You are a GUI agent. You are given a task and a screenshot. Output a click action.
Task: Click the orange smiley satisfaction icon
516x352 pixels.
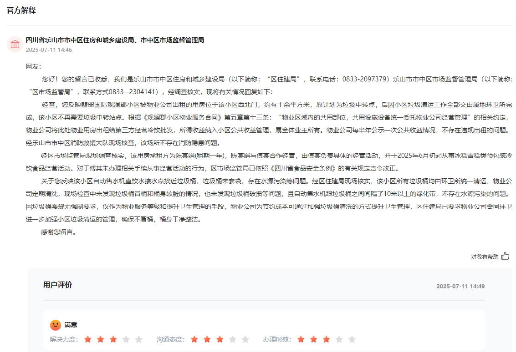click(56, 325)
